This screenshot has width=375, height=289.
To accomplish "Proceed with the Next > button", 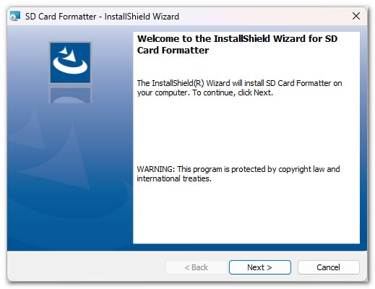I will pos(260,267).
